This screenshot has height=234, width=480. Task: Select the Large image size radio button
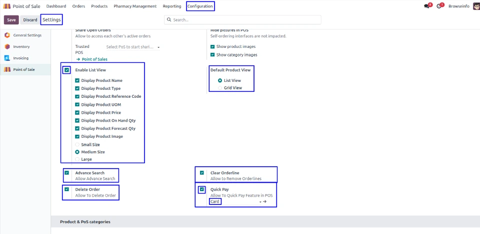point(77,159)
